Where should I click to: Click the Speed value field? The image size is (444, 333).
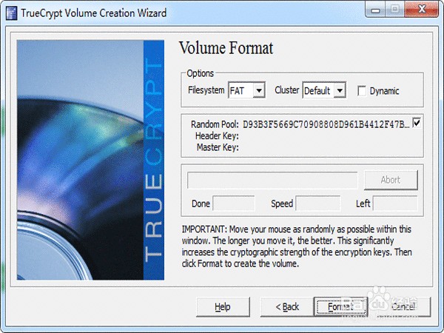pyautogui.click(x=318, y=203)
